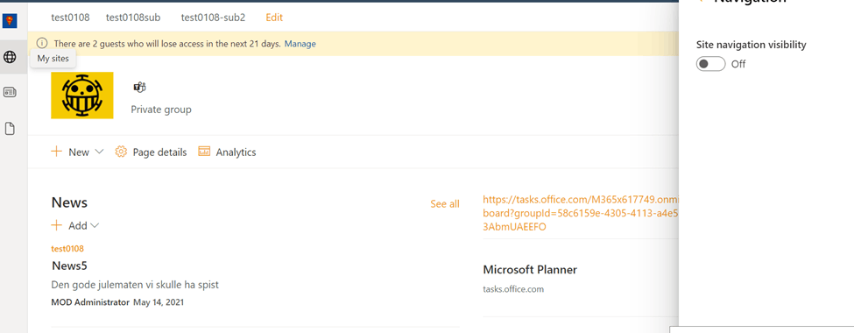Click the News section heading

coord(69,202)
